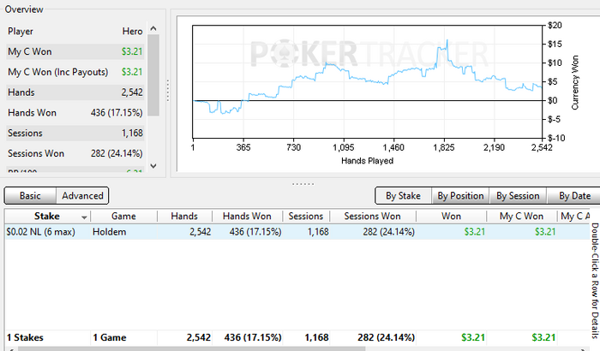The height and width of the screenshot is (351, 600).
Task: Click the Currency Won axis label
Action: tap(575, 82)
